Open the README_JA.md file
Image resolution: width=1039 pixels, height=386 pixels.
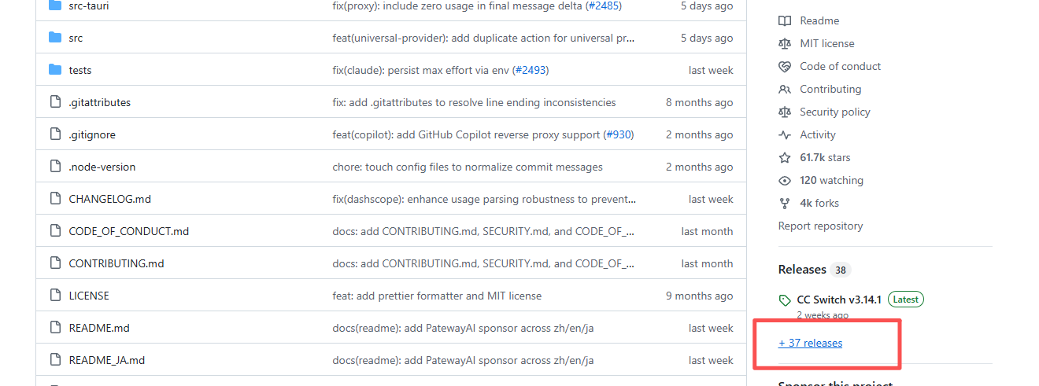click(106, 360)
